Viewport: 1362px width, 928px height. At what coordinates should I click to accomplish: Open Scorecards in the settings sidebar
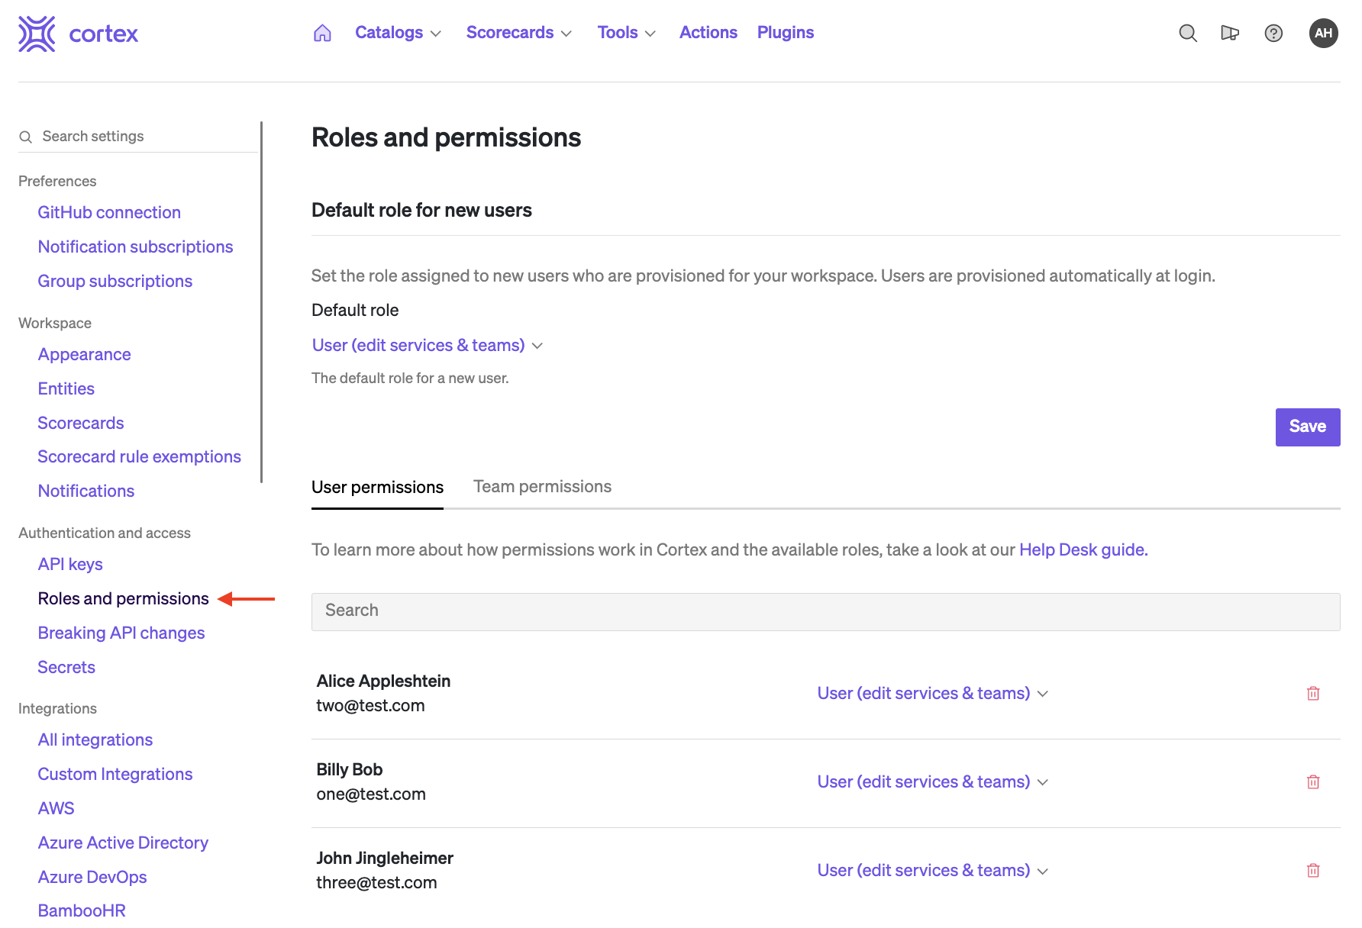coord(80,423)
